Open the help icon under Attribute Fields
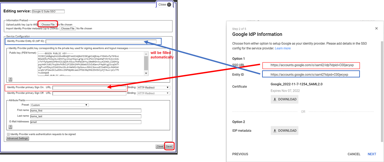 (10, 126)
